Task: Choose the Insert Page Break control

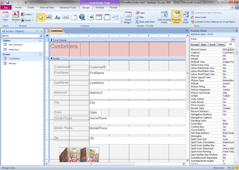Action: click(115, 17)
